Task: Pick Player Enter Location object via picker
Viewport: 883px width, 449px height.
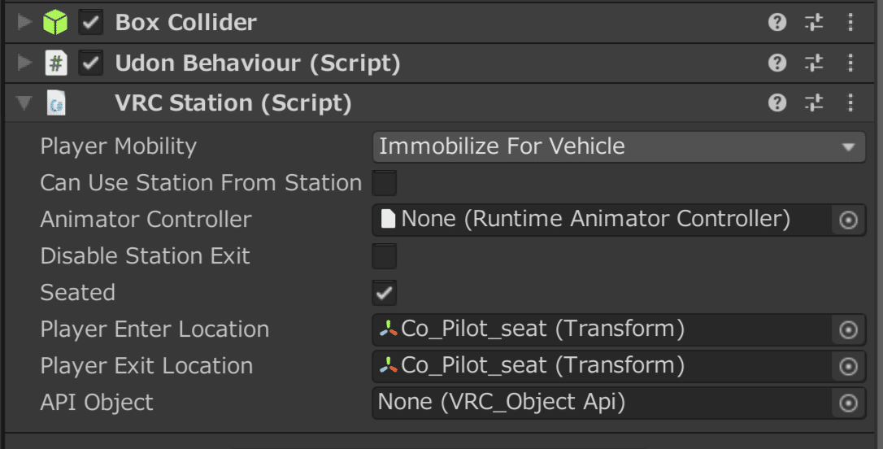Action: 848,329
